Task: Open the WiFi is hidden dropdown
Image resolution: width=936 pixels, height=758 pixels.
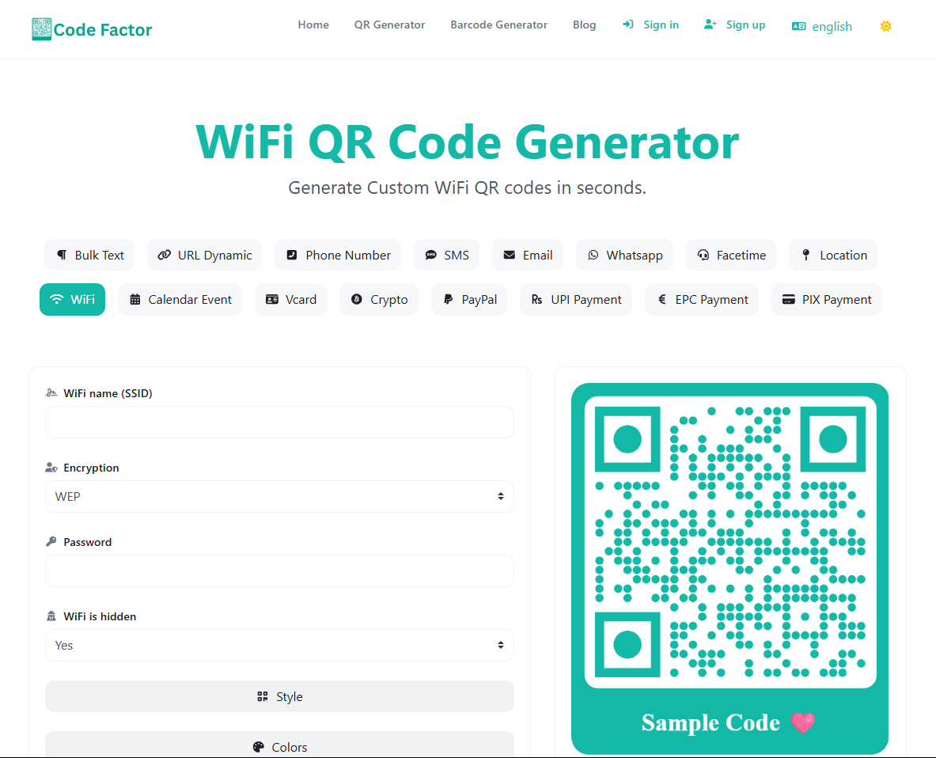Action: pos(279,645)
